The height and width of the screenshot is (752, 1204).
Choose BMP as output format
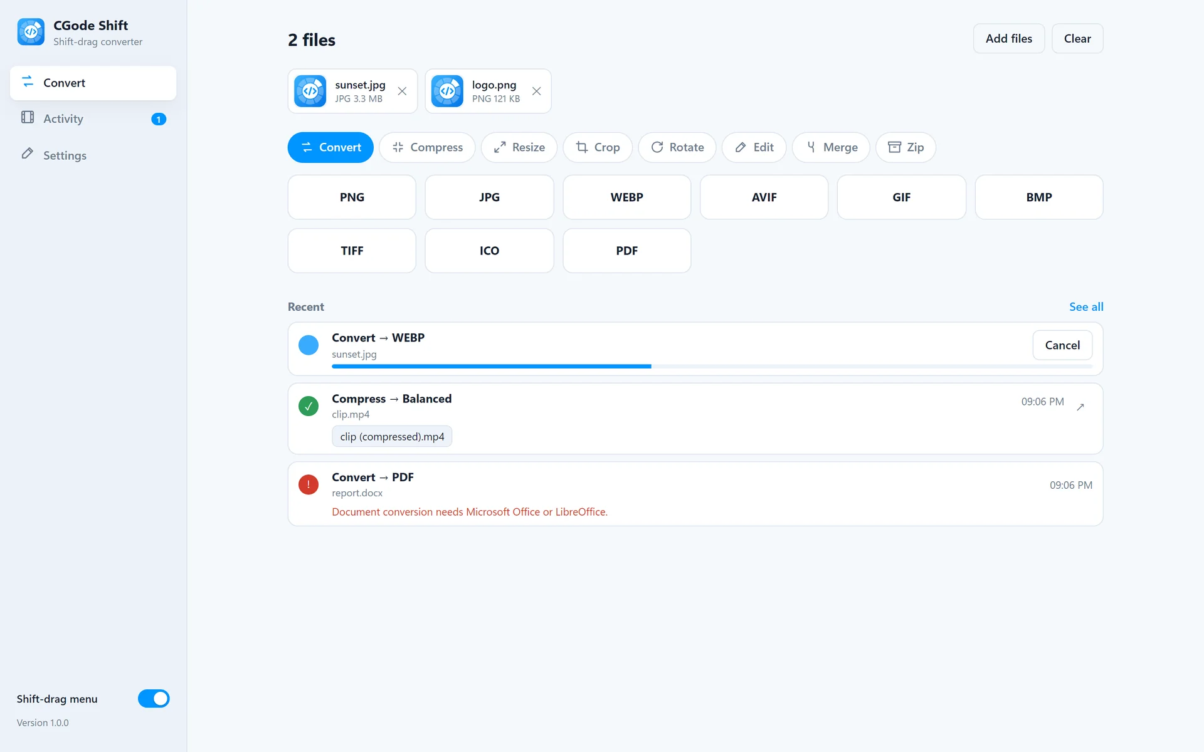click(x=1039, y=197)
